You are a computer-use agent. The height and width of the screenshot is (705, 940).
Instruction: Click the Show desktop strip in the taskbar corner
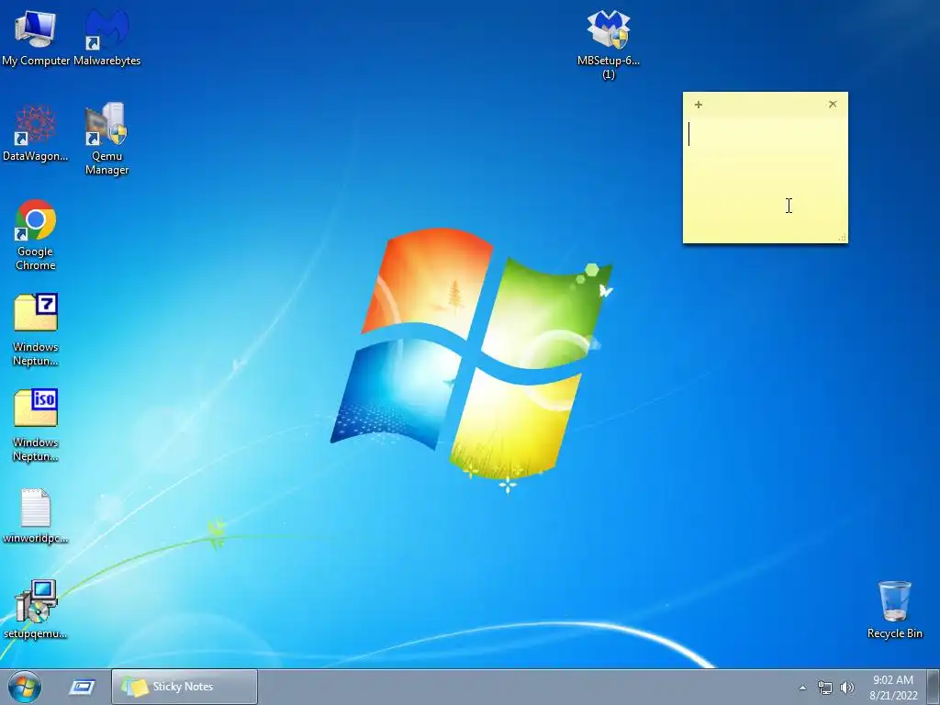[x=934, y=687]
